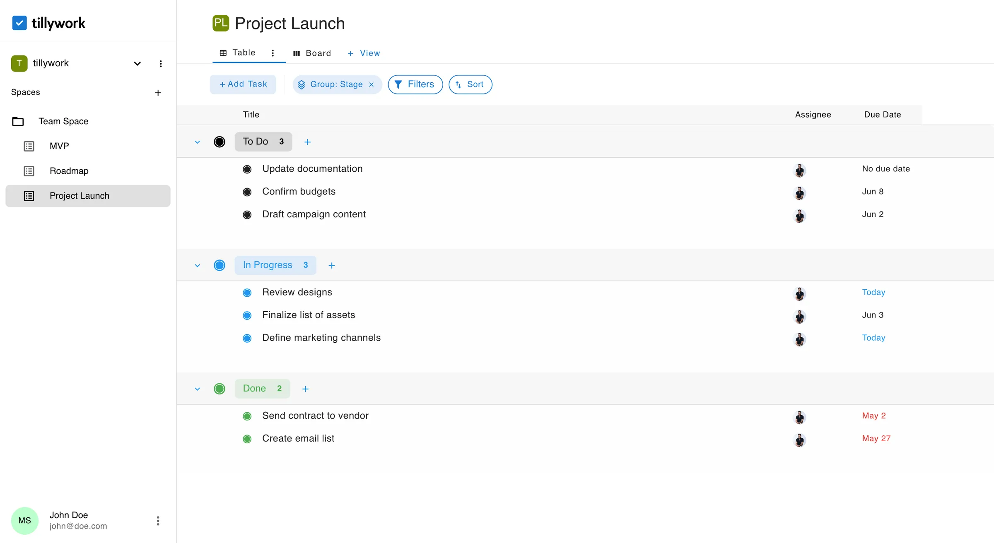Click the filter funnel icon in Filters button
The image size is (994, 543).
coord(398,84)
